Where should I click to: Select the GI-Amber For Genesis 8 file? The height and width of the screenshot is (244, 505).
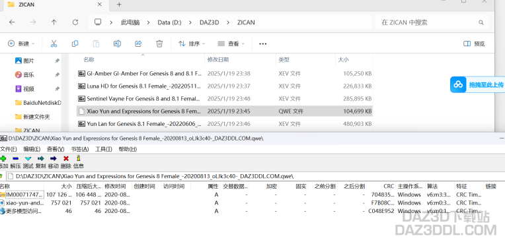[x=225, y=74]
